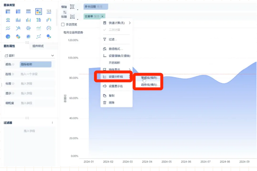Click the swap axes arrows icon

coord(64,12)
